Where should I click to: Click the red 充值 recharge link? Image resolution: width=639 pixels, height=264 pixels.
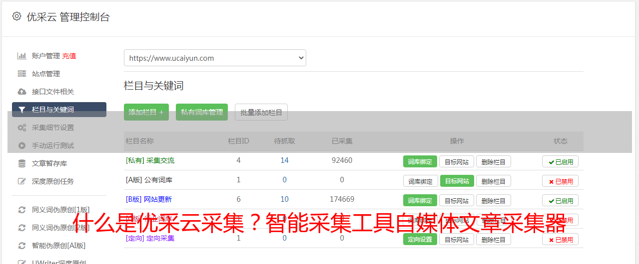click(x=69, y=56)
